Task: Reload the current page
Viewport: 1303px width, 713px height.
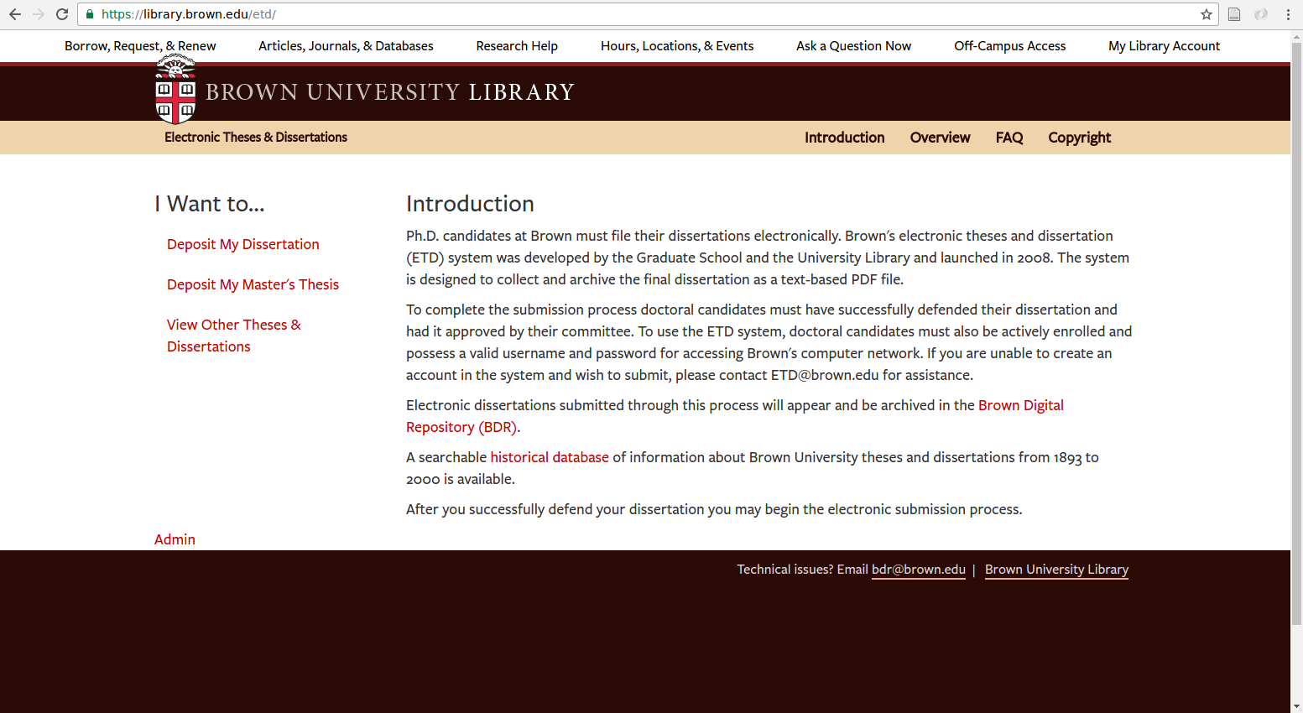Action: [x=62, y=14]
